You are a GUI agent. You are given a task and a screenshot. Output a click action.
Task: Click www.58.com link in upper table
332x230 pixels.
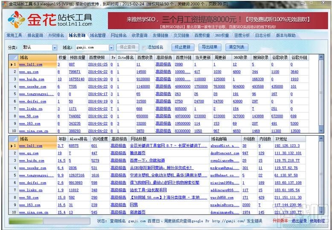coord(29,116)
